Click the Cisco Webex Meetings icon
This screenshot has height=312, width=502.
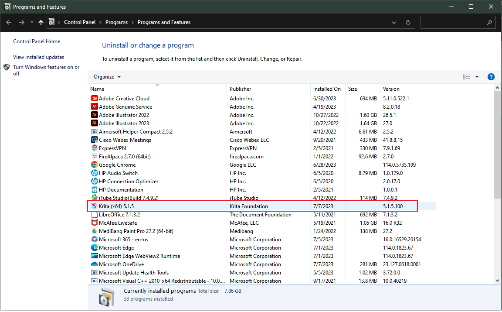(x=95, y=140)
